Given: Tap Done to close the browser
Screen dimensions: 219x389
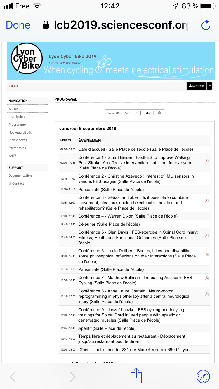Looking at the screenshot, I should pyautogui.click(x=18, y=25).
